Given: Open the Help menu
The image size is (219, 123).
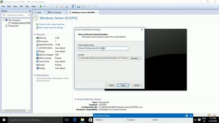Looking at the screenshot, I should (x=34, y=6).
